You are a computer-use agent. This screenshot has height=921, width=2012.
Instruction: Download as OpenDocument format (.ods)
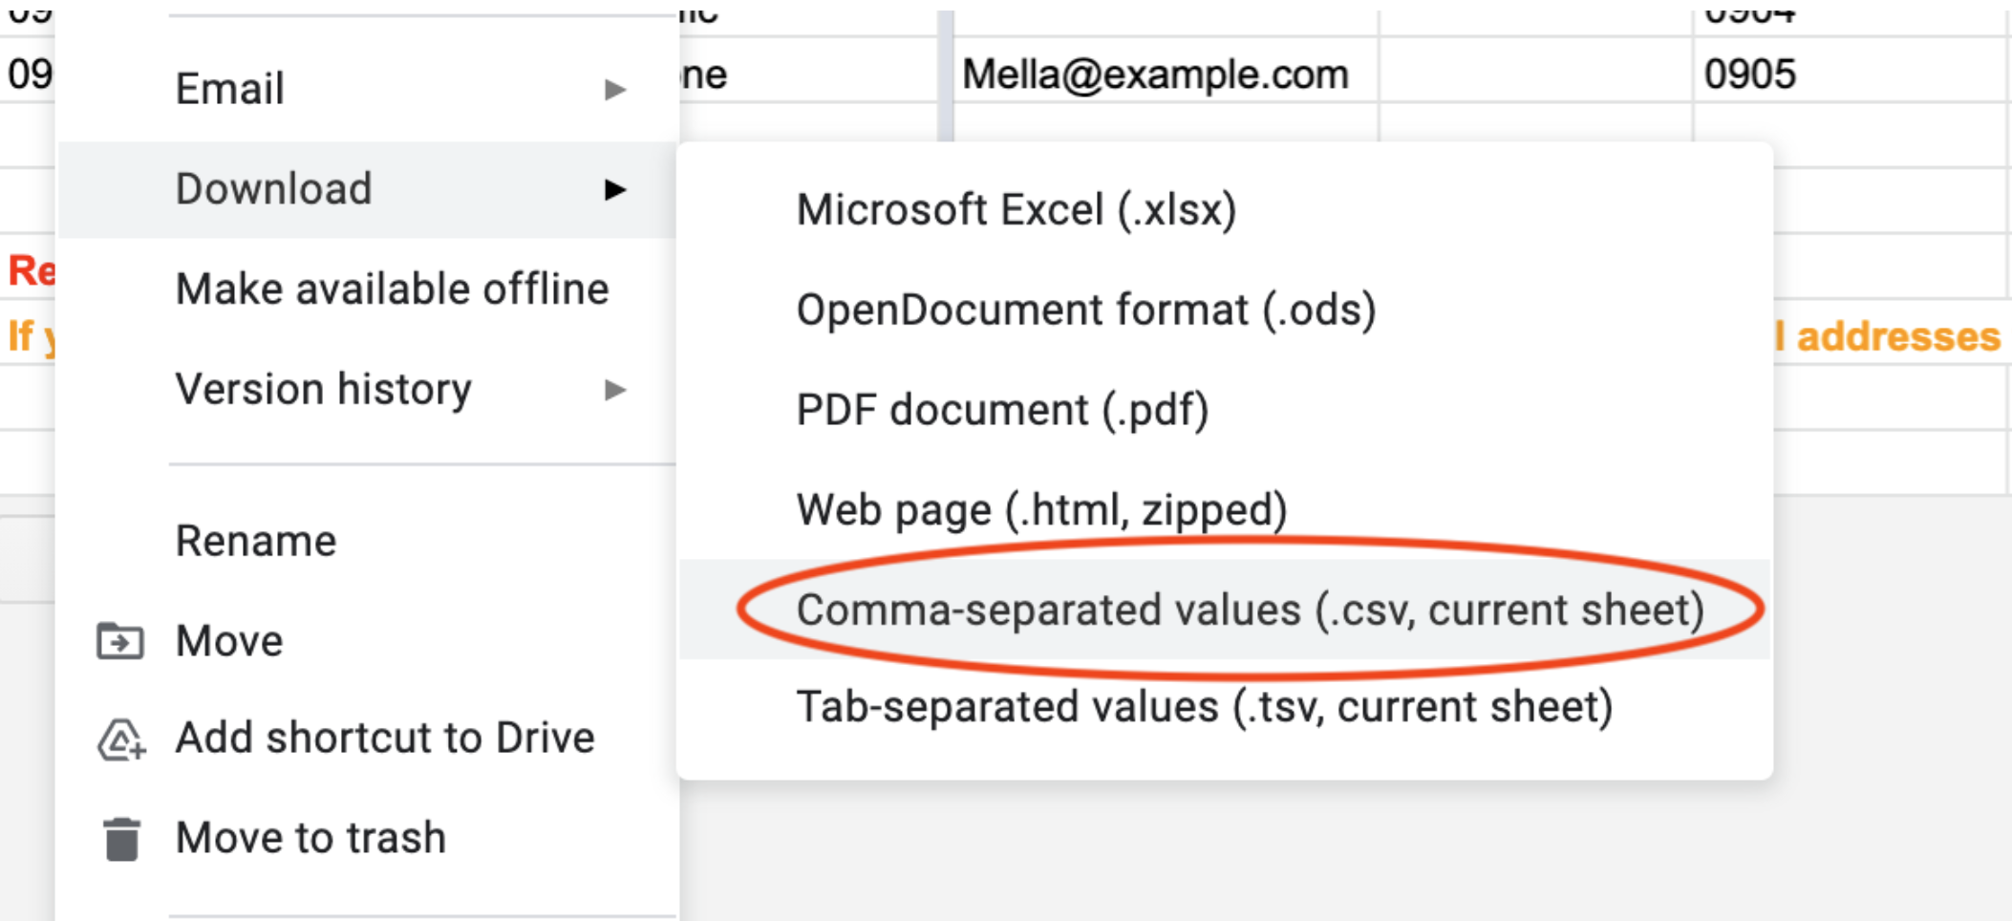point(1225,310)
